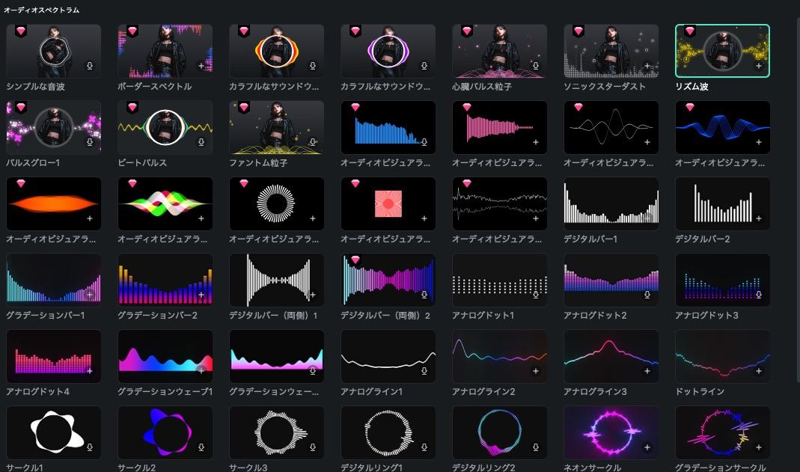Click the アナログライン3 label text
Image resolution: width=800 pixels, height=472 pixels.
[x=595, y=392]
